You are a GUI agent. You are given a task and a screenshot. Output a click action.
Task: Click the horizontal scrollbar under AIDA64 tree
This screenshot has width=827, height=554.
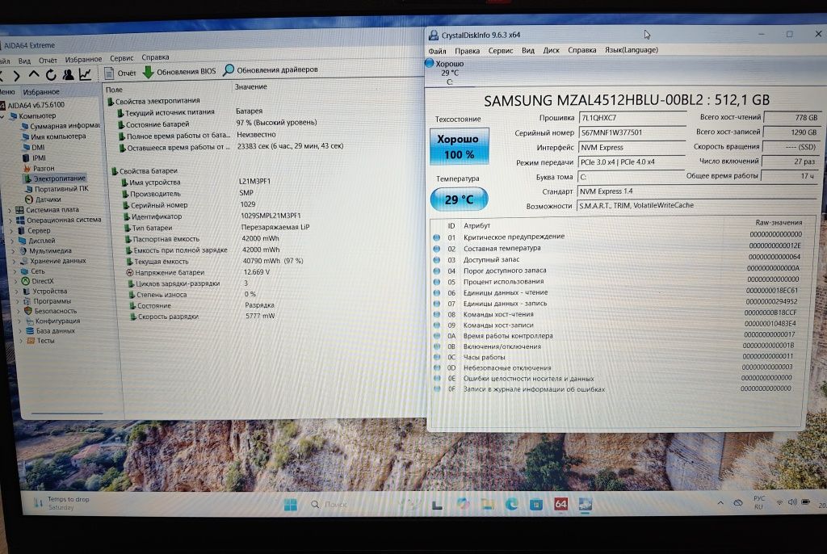(x=67, y=413)
